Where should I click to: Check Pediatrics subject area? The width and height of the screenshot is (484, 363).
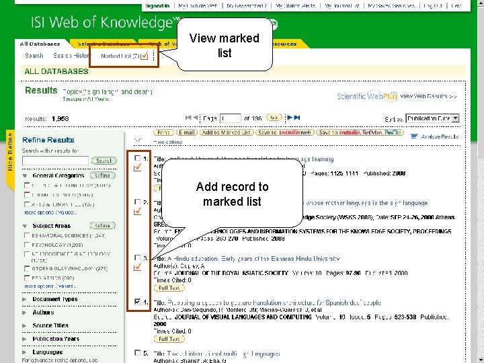[x=27, y=278]
